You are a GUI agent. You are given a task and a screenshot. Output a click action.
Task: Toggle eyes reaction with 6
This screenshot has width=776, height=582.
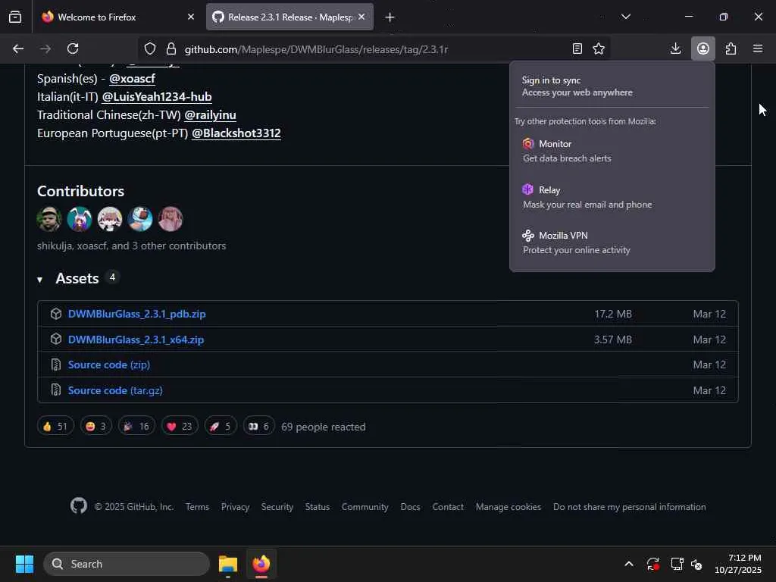coord(259,426)
